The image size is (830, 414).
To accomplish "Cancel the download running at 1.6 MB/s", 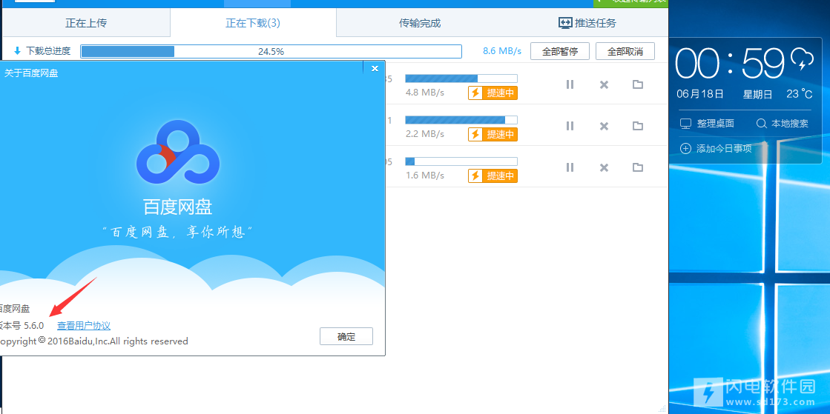I will pyautogui.click(x=604, y=167).
